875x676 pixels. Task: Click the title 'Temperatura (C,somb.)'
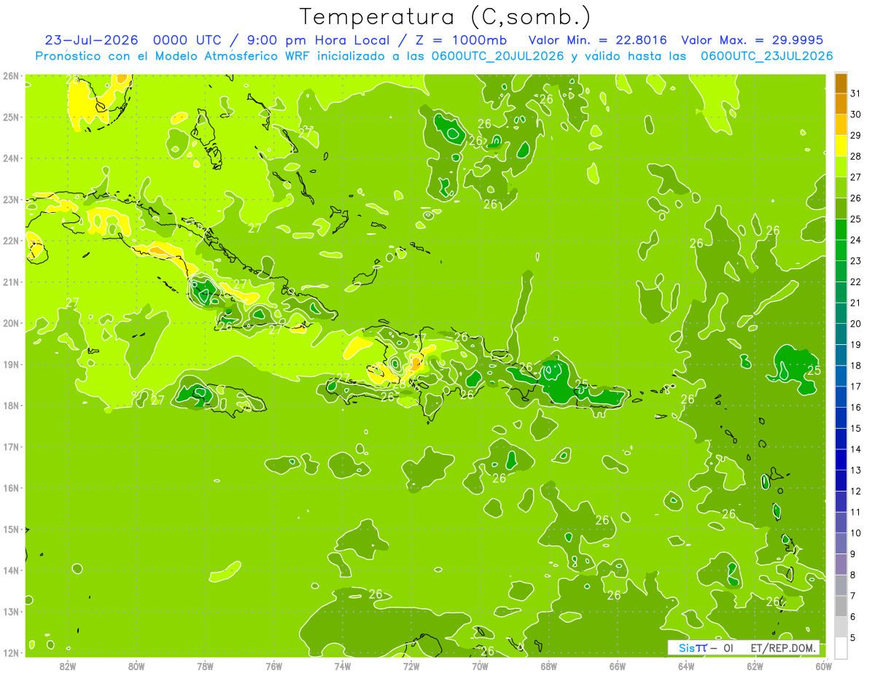click(x=445, y=17)
